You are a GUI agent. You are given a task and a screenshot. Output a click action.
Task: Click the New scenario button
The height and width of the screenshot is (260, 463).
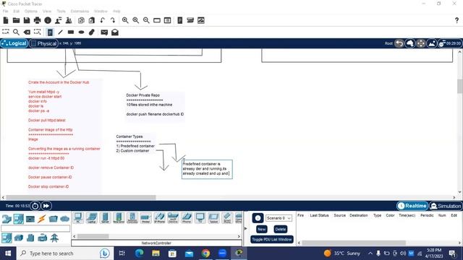coord(262,229)
